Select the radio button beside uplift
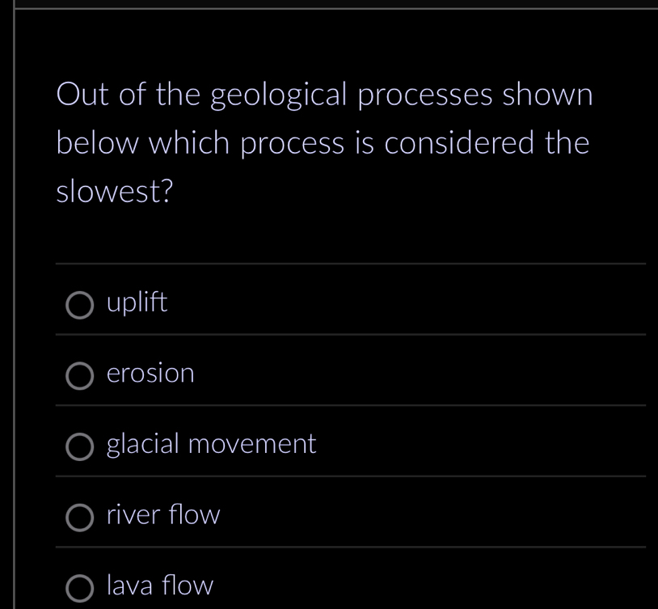This screenshot has height=609, width=658. click(79, 305)
